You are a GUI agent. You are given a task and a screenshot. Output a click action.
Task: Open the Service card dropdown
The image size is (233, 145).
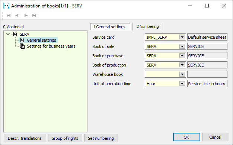[182, 37]
